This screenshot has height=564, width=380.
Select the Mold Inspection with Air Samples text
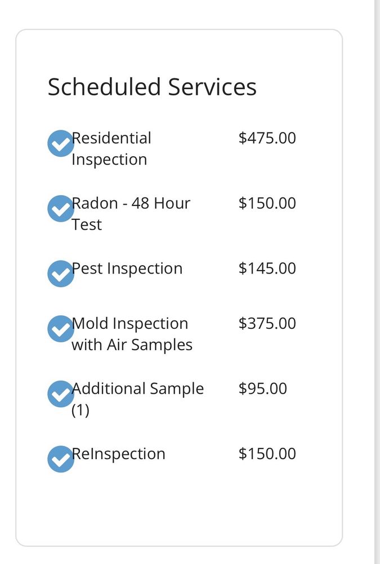pos(133,333)
